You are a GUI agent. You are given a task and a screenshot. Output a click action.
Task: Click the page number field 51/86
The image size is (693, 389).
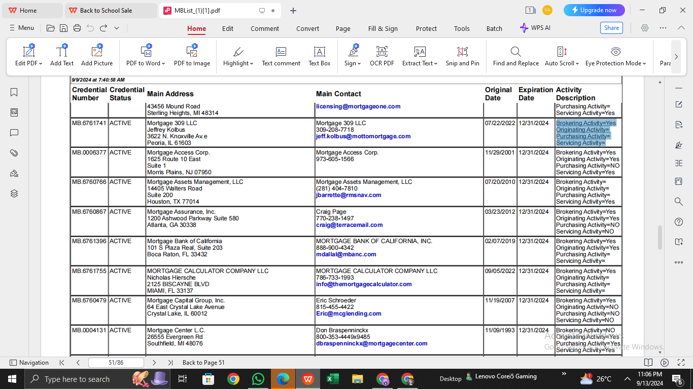pyautogui.click(x=116, y=363)
